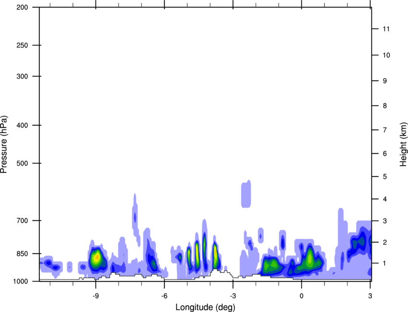This screenshot has width=408, height=312.
Task: Pick the 11 km height label
Action: (386, 29)
